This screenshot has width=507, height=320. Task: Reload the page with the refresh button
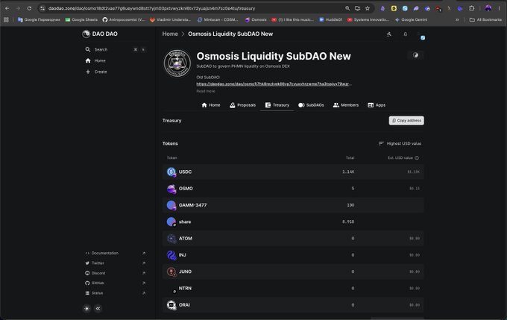(x=29, y=8)
